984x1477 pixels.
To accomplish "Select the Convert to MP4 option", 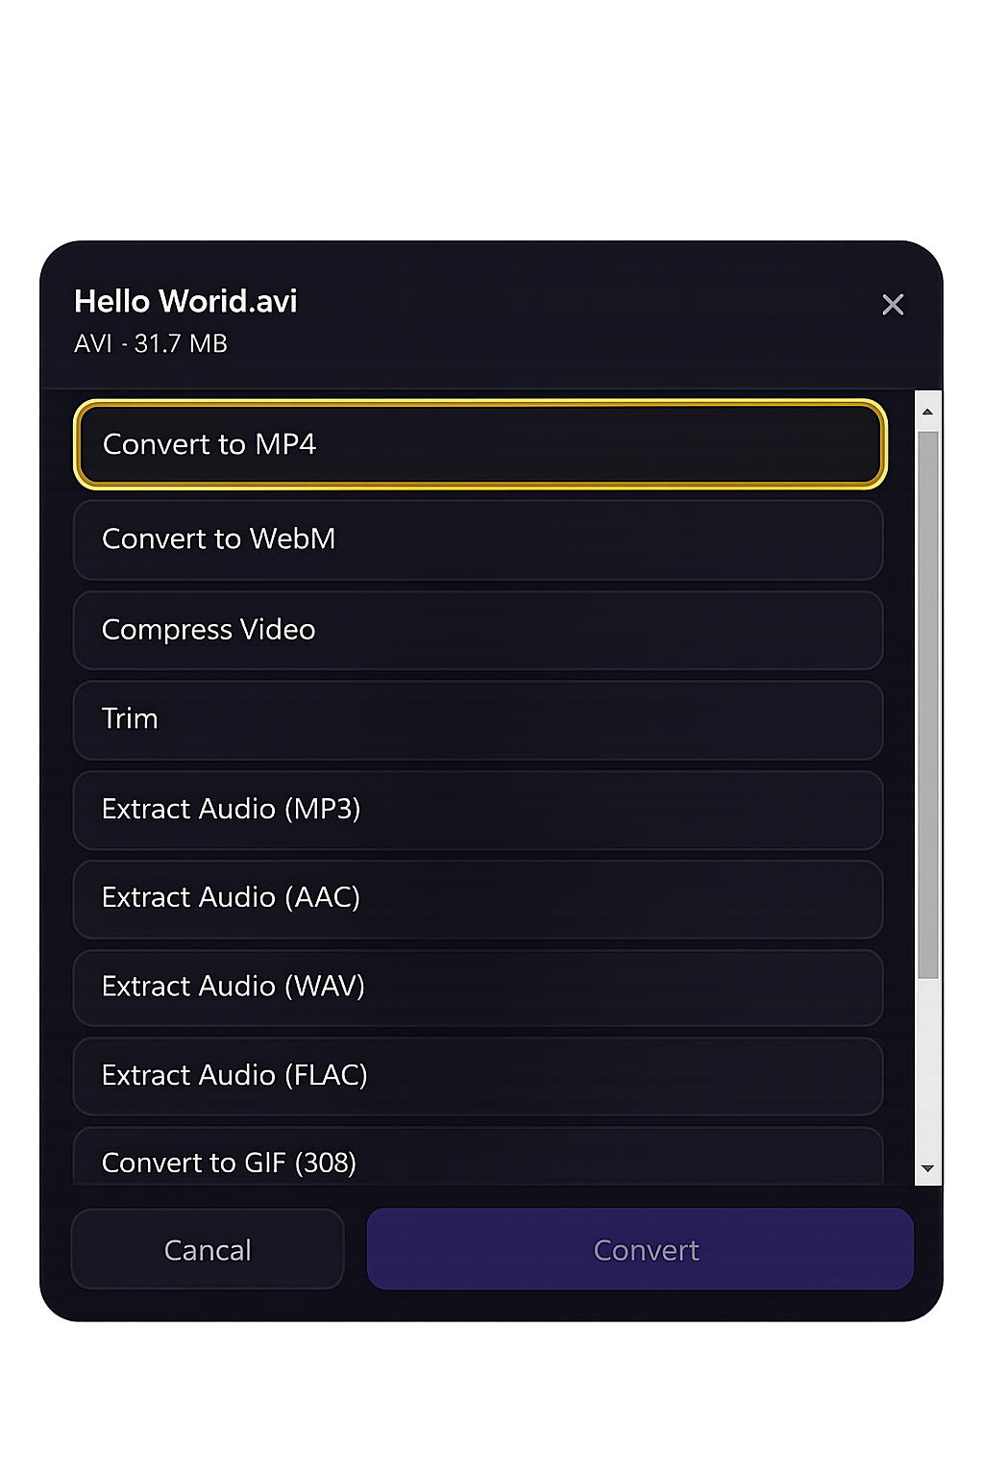I will [x=480, y=444].
